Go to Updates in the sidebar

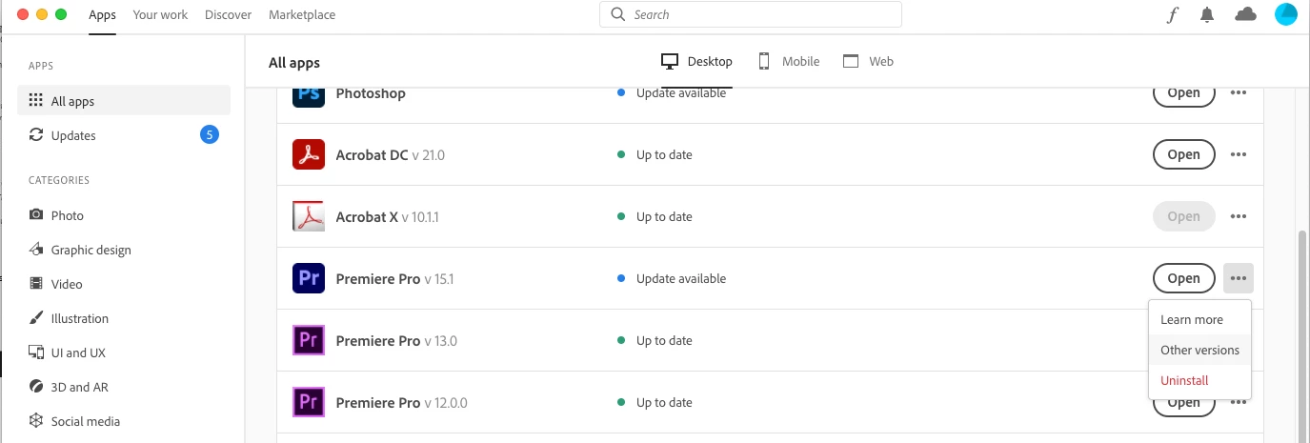pyautogui.click(x=124, y=135)
